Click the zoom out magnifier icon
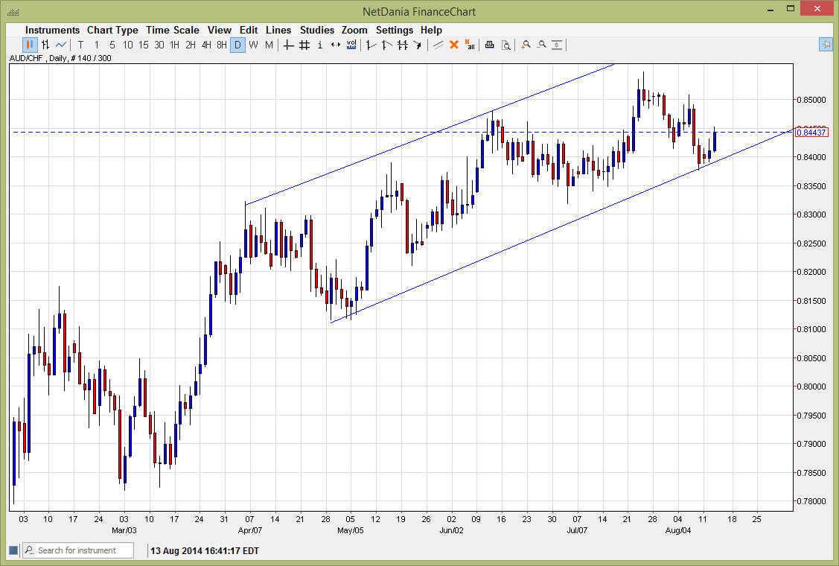This screenshot has height=566, width=839. (541, 45)
